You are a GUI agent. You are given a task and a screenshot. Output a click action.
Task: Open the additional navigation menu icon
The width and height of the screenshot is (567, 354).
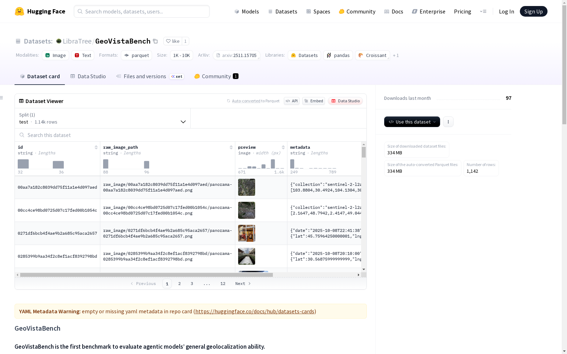tap(483, 11)
